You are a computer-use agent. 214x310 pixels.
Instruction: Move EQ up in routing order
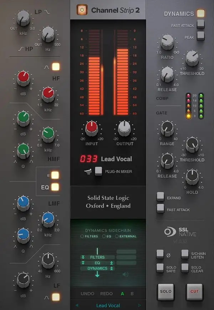click(111, 263)
